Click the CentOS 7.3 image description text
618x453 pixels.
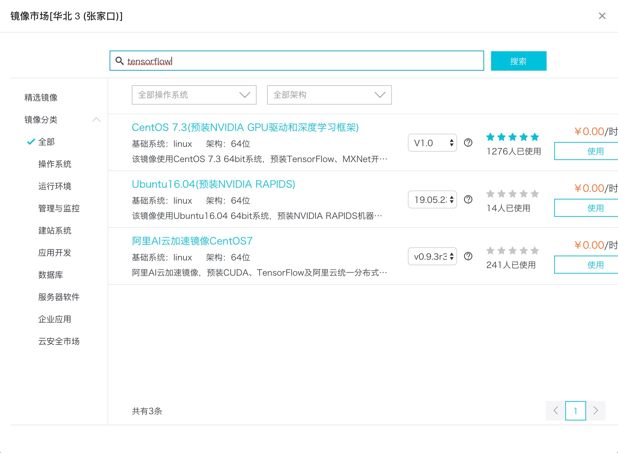click(259, 159)
